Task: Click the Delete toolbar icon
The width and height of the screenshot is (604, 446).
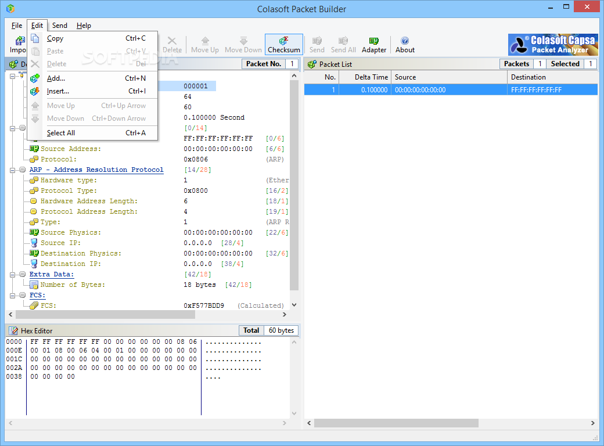Action: [172, 45]
